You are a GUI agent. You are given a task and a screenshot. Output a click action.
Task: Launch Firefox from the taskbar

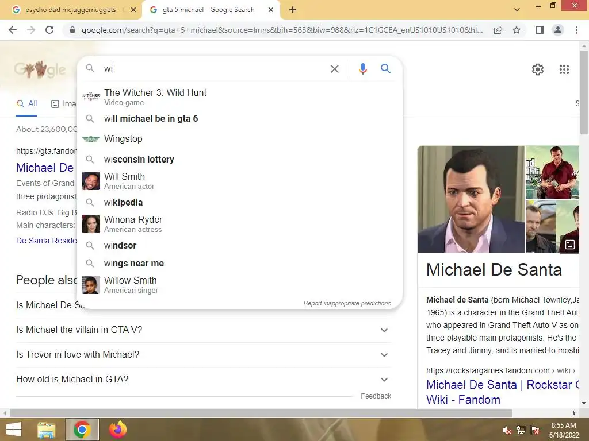pos(117,430)
